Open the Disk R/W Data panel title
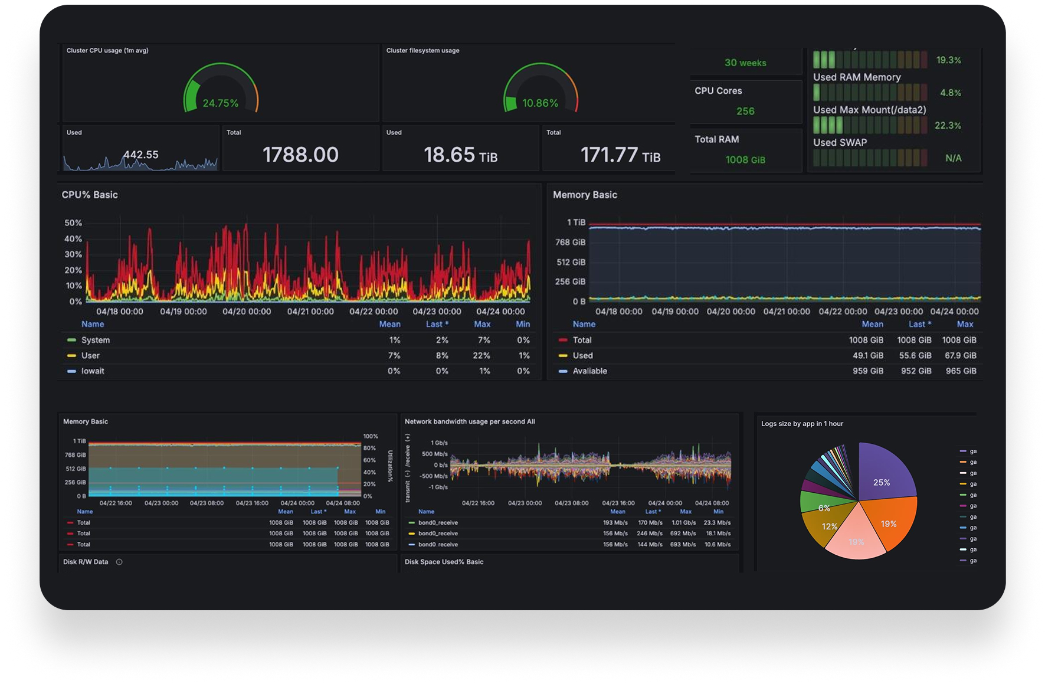Viewport: 1045px width, 684px height. 86,562
